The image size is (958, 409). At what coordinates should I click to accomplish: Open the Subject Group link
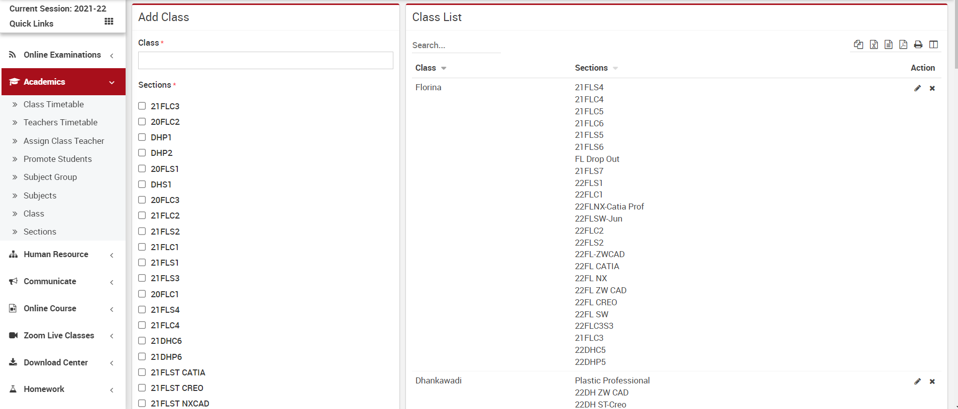(x=50, y=177)
